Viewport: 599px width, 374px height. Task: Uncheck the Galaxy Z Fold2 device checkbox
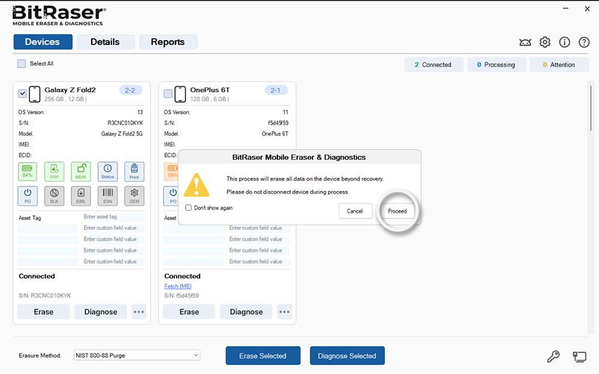[23, 93]
